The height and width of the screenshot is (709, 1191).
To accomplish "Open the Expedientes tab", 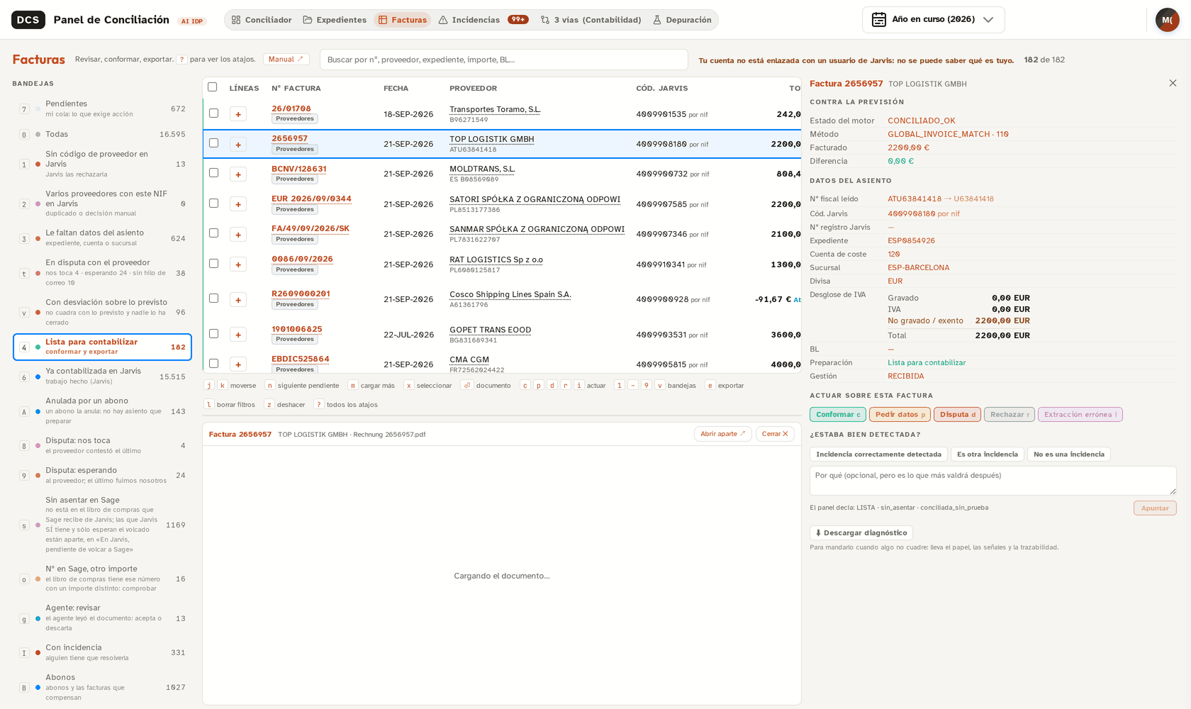I will (335, 20).
